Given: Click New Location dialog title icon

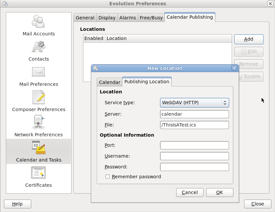Looking at the screenshot, I should pyautogui.click(x=96, y=68).
